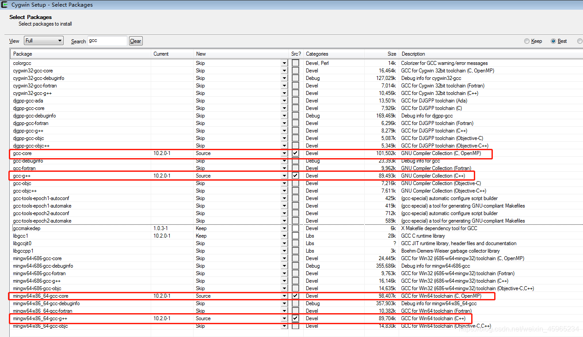The image size is (583, 337).
Task: Sort by the Current column header
Action: click(172, 54)
